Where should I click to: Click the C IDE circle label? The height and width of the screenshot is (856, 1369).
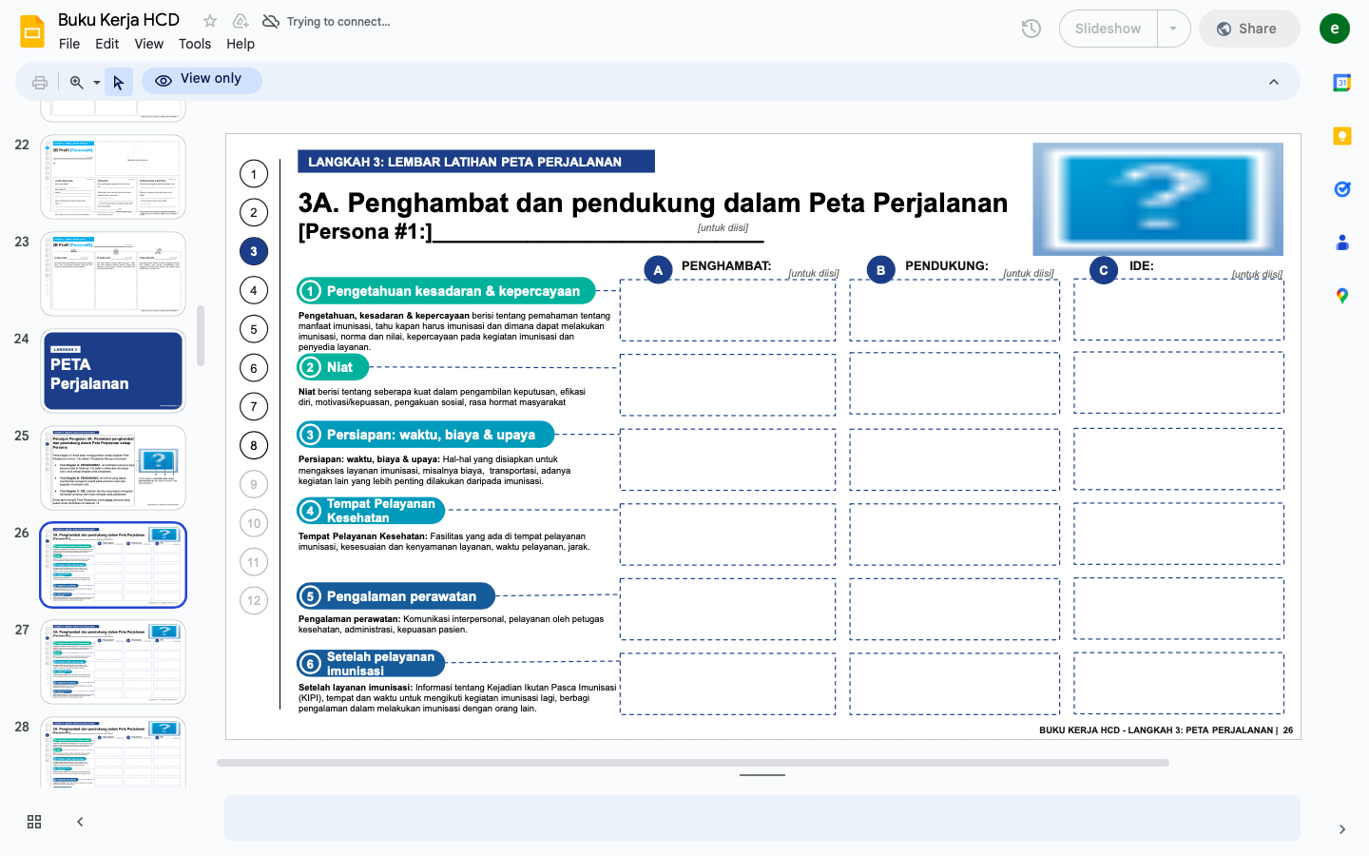(x=1104, y=270)
